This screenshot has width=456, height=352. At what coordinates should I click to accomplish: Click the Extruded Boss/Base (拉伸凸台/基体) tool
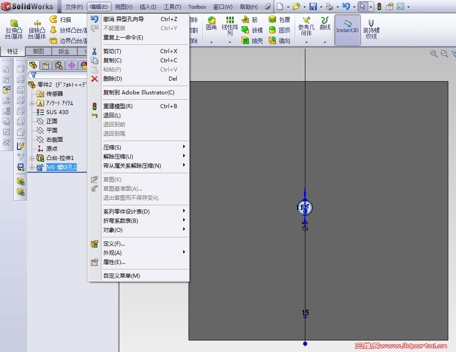[14, 29]
